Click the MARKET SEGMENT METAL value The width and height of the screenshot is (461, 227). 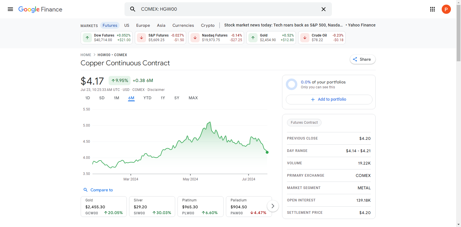point(364,188)
